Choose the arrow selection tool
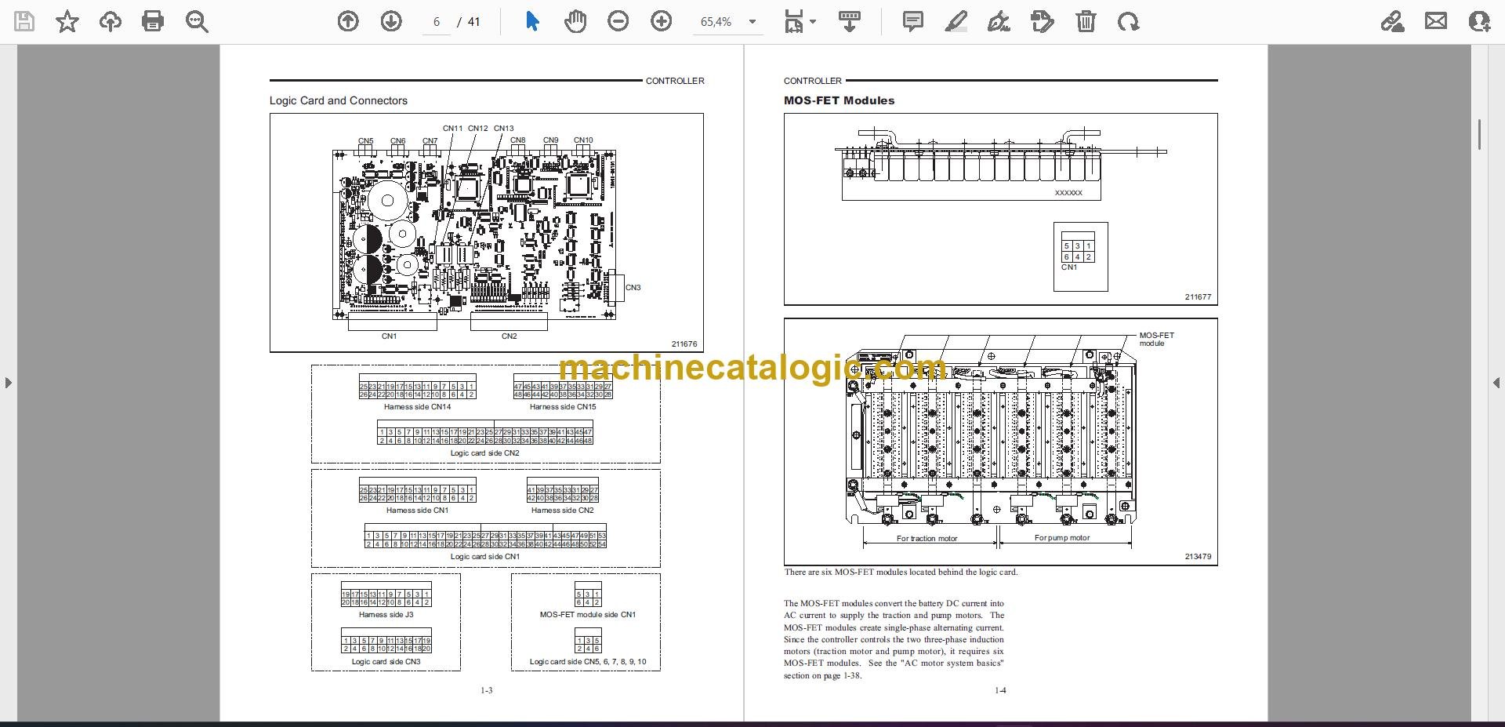 click(532, 22)
